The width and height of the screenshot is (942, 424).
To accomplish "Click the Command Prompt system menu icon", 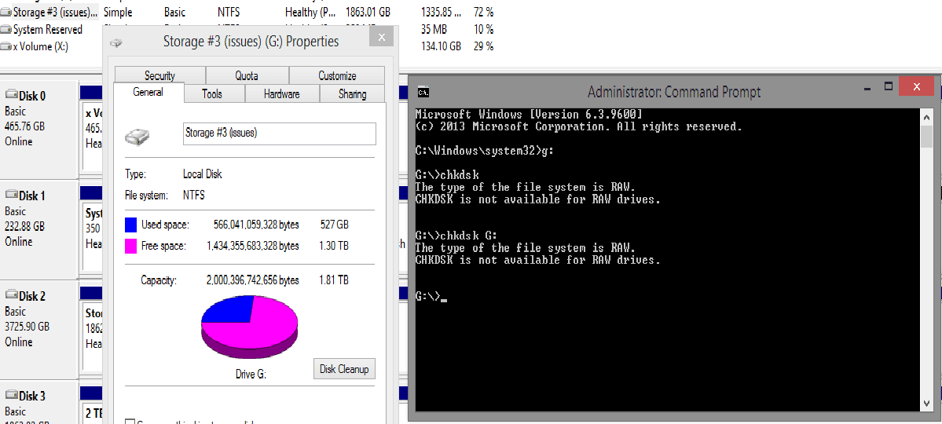I will [x=423, y=91].
